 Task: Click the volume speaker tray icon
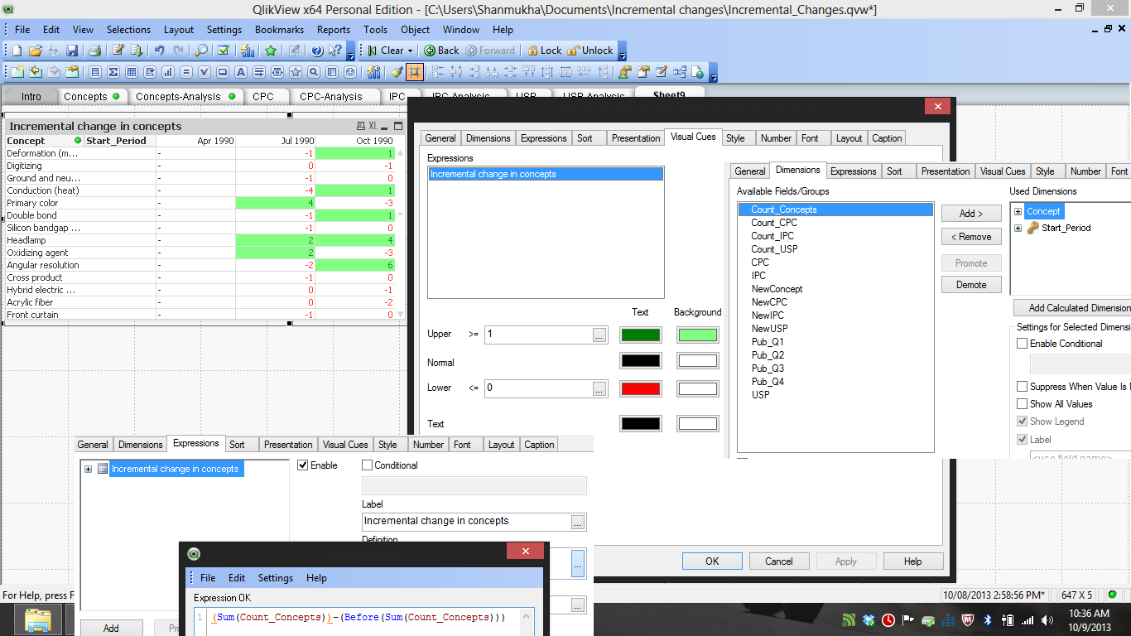point(1047,619)
